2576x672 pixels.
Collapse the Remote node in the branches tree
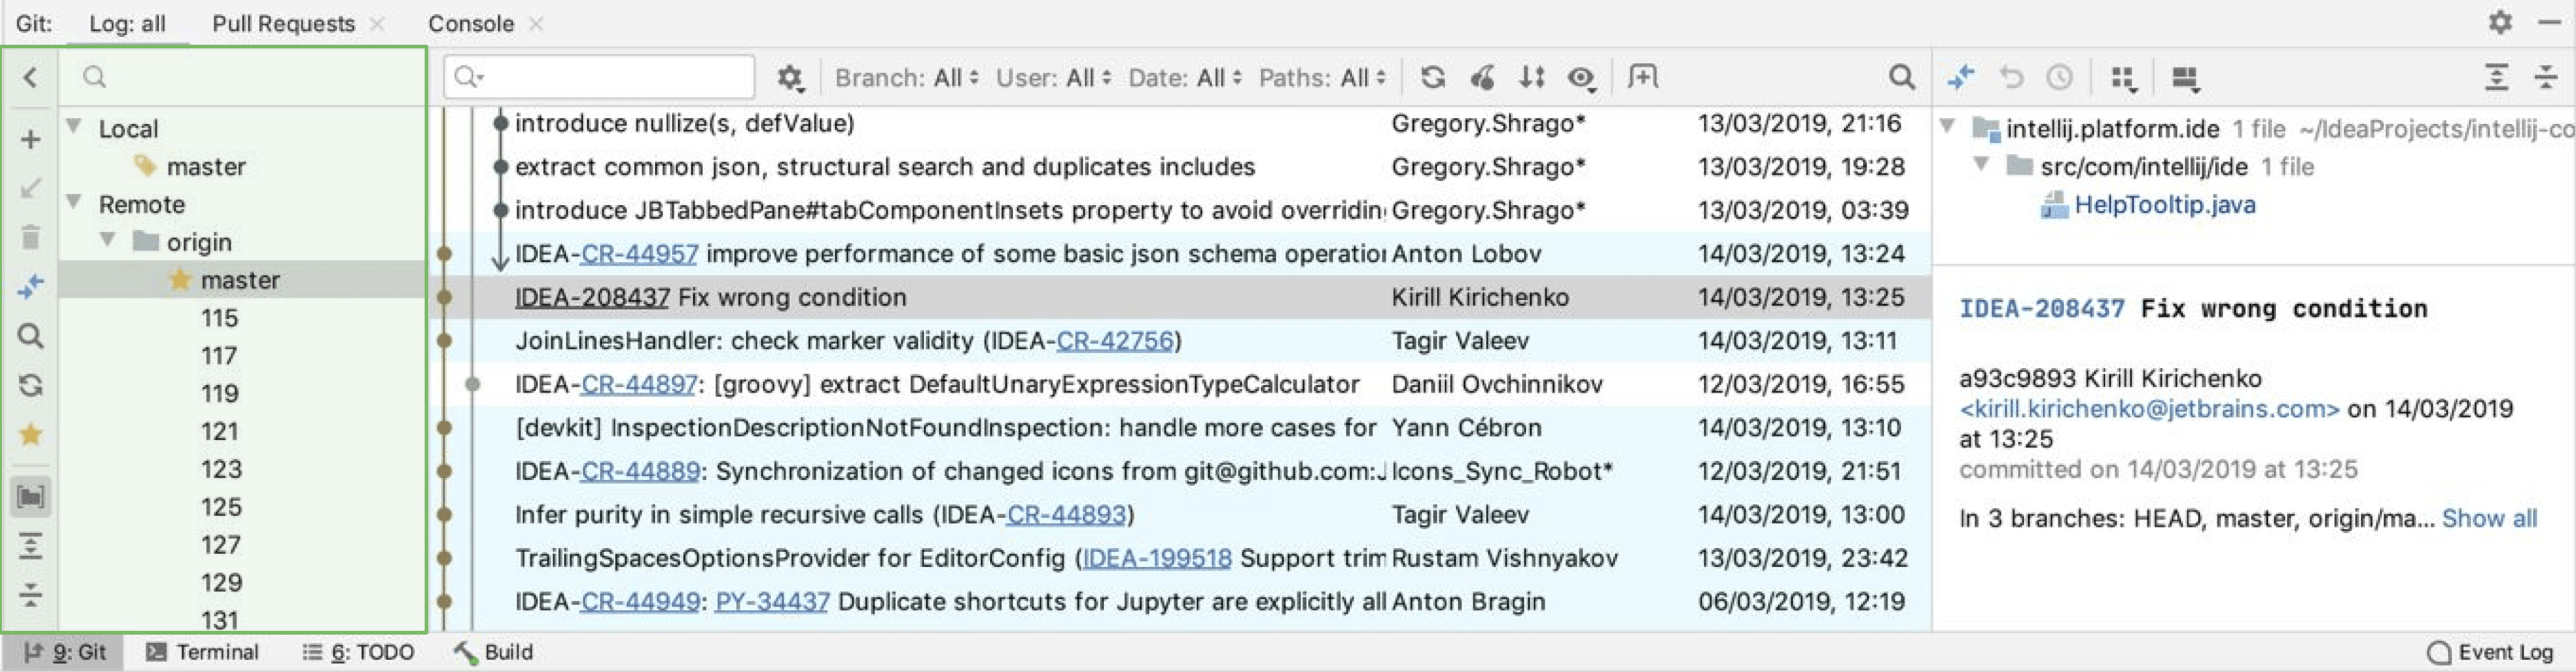(74, 203)
